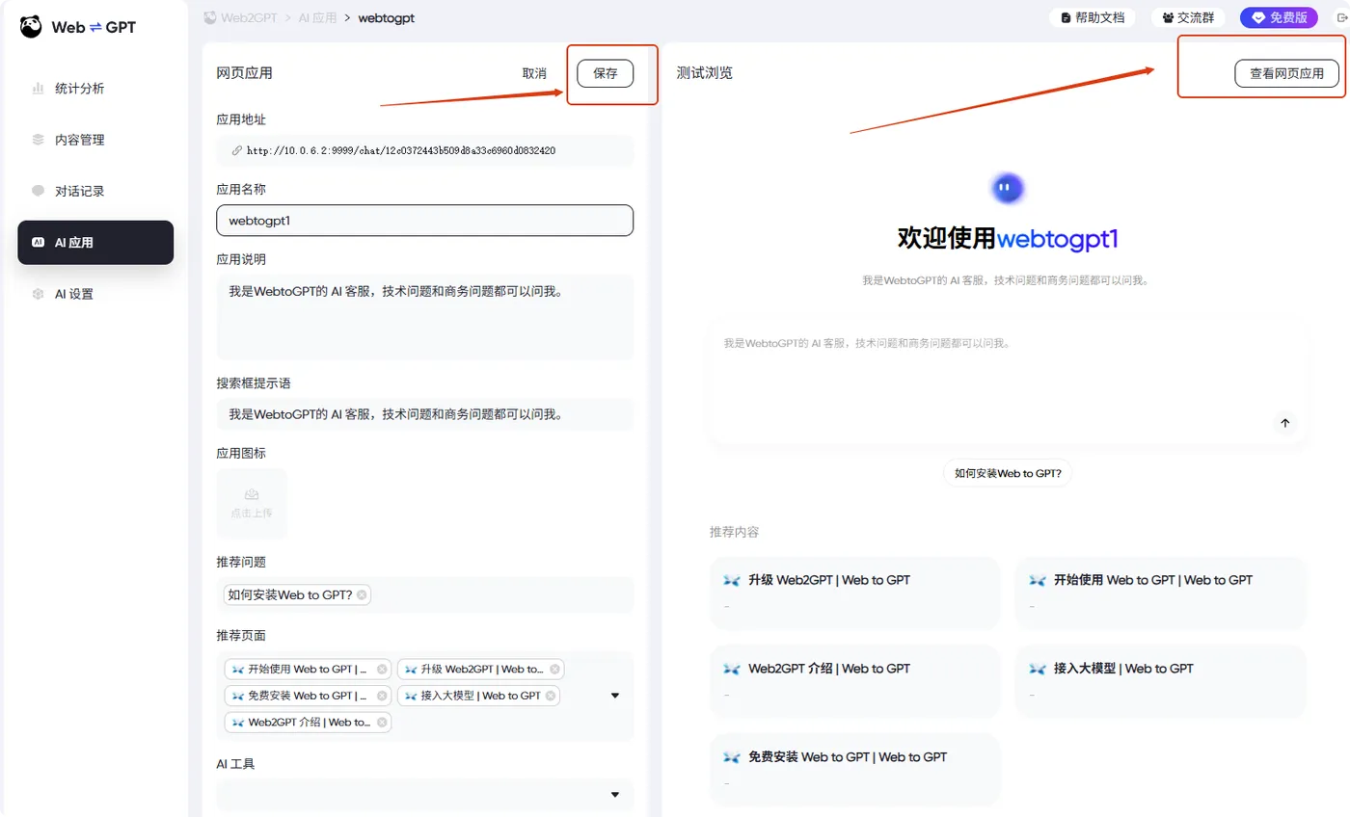Open the 免费安装 Web to GPT recommended card

coord(855,770)
